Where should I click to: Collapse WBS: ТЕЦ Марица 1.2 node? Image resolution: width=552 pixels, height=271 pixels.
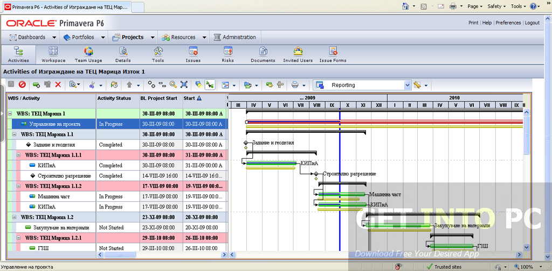pos(14,217)
